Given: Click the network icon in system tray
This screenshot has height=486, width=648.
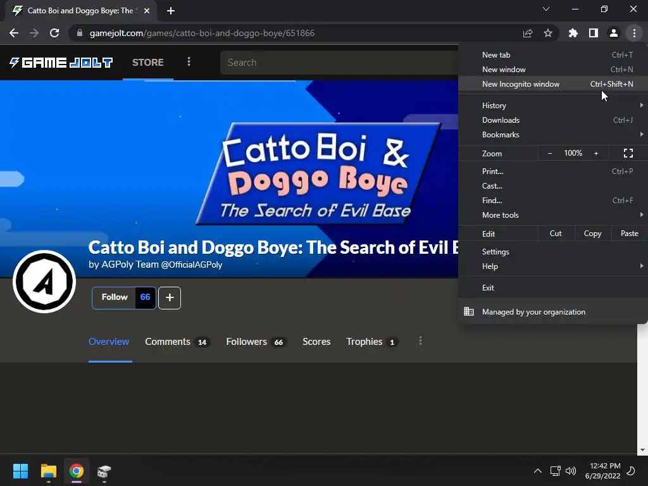Looking at the screenshot, I should pyautogui.click(x=555, y=471).
